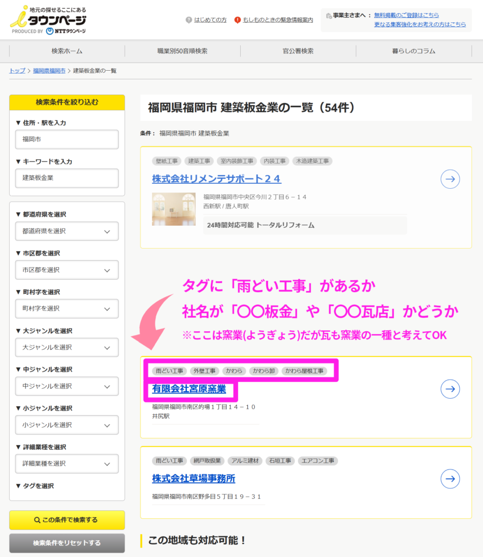Open もしものときの緊急情報案内 link
The height and width of the screenshot is (557, 483).
pos(278,20)
